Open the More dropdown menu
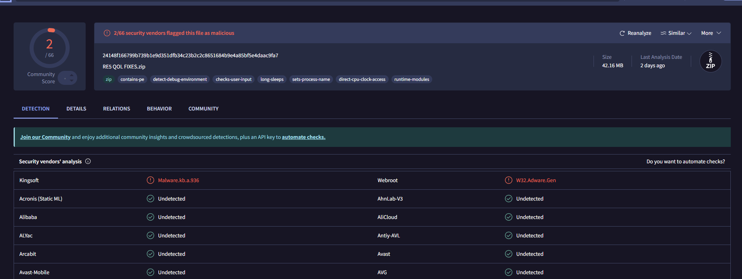 (x=711, y=33)
